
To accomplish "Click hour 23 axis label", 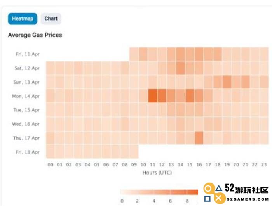I will tap(264, 164).
